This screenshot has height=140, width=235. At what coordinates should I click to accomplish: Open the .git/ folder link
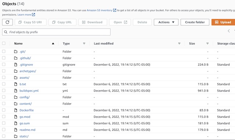click(22, 52)
